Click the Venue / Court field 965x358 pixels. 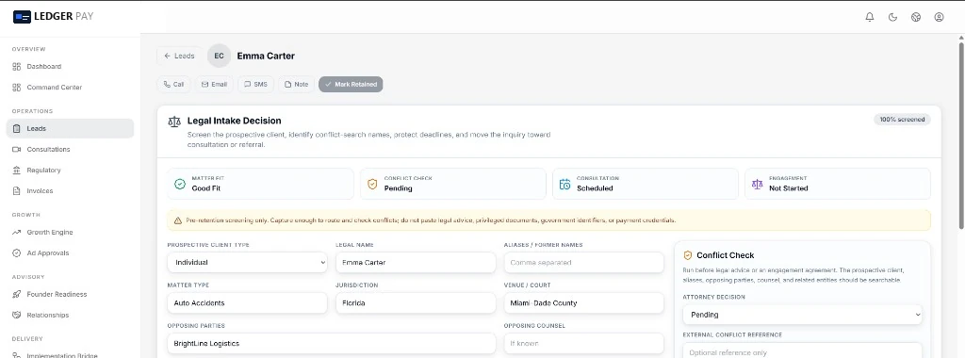click(583, 302)
